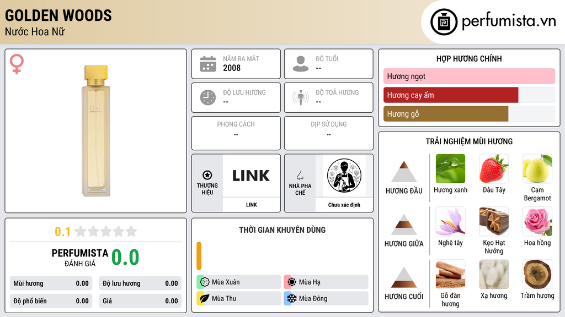Image resolution: width=565 pixels, height=317 pixels.
Task: Click the Xạ hương musk note image
Action: tap(494, 274)
